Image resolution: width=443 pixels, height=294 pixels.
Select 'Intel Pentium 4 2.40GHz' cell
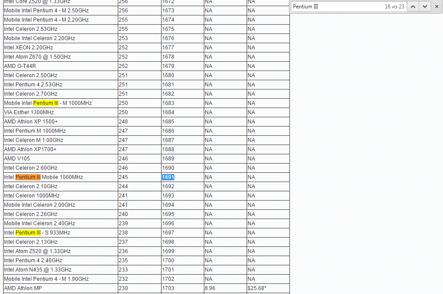60,261
